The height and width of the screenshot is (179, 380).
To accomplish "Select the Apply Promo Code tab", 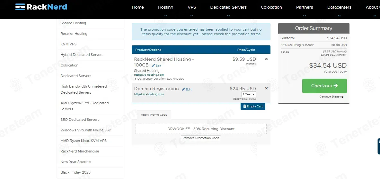I will (154, 115).
